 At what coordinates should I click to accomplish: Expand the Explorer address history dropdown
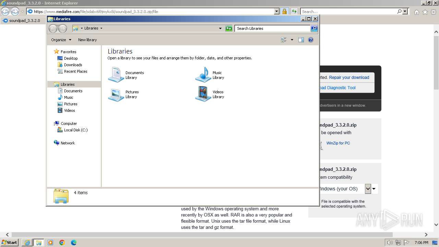click(220, 28)
